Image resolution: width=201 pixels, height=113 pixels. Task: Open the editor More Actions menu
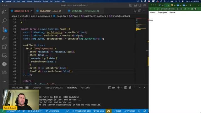tap(144, 11)
